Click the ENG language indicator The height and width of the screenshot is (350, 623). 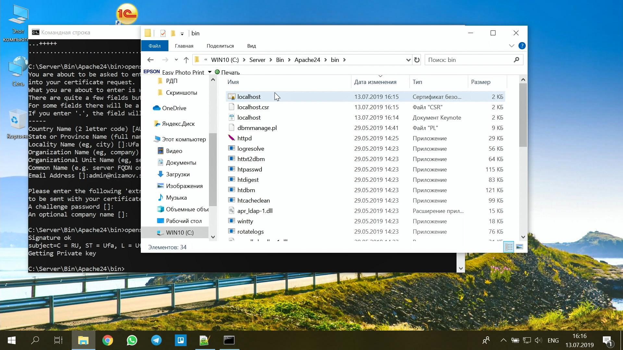[x=553, y=340]
